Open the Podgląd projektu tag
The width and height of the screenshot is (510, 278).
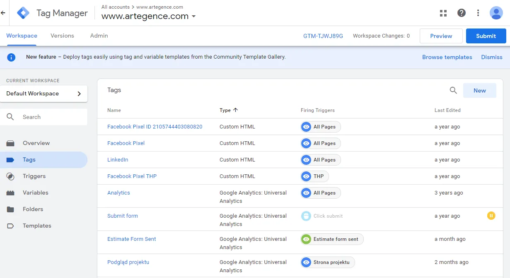click(x=128, y=262)
